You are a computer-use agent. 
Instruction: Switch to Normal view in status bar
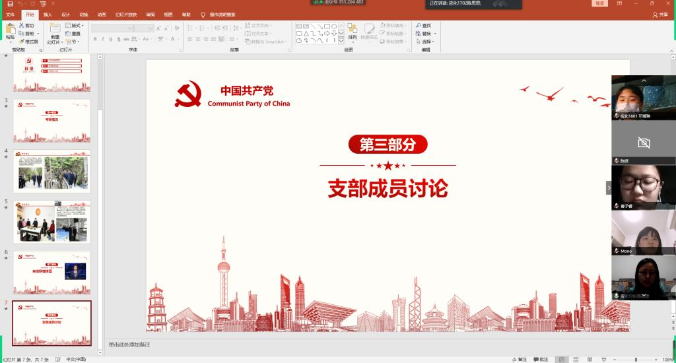point(562,359)
